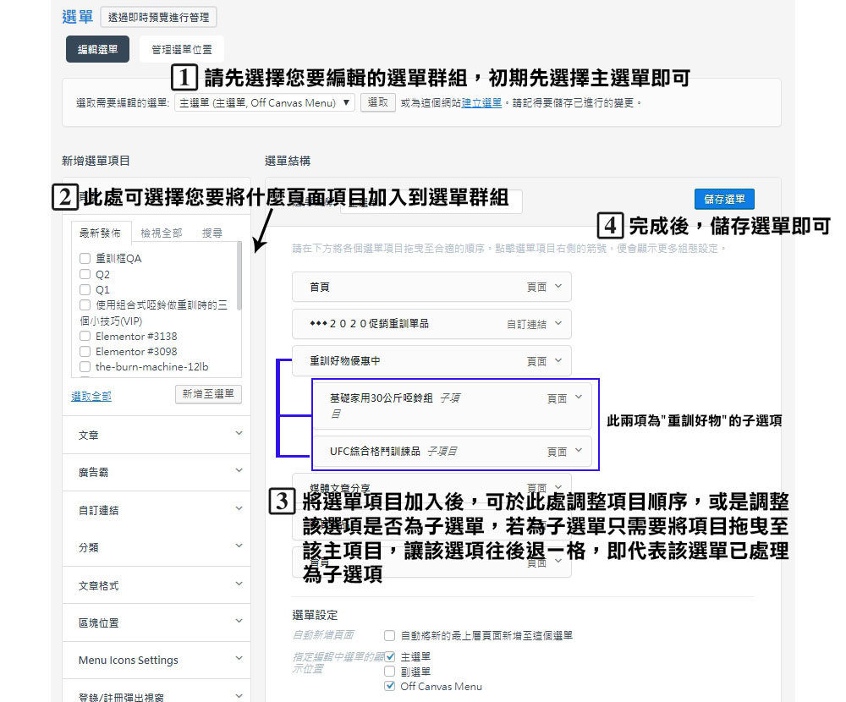This screenshot has width=846, height=702.
Task: Expand the 2020促銷重訓單品 item arrow
Action: pos(558,324)
